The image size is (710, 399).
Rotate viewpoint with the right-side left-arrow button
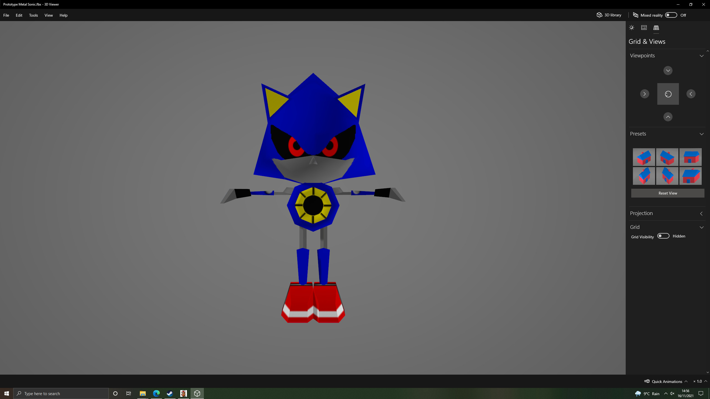(691, 94)
